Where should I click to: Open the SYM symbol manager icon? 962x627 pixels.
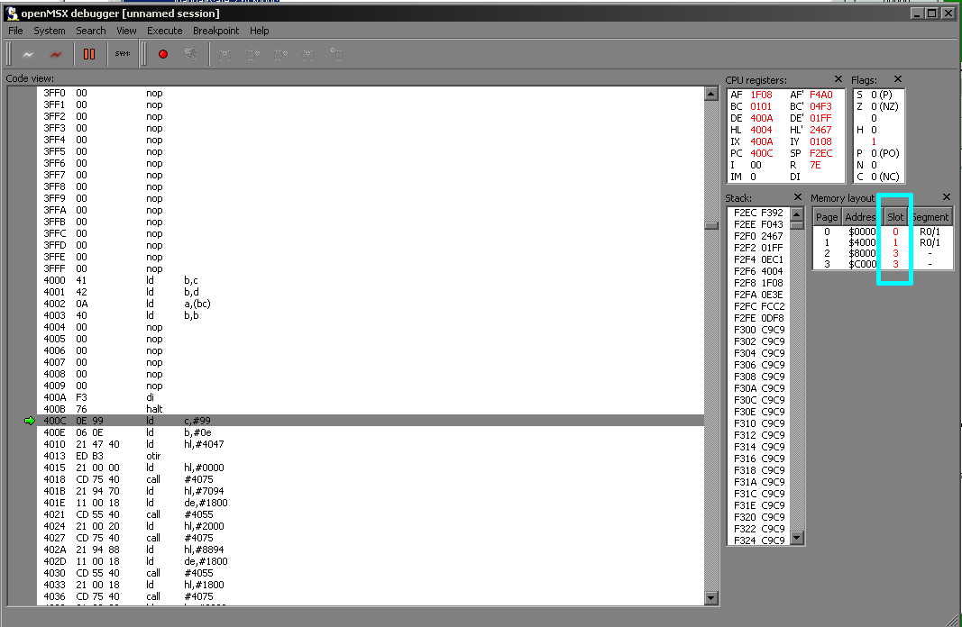tap(122, 54)
